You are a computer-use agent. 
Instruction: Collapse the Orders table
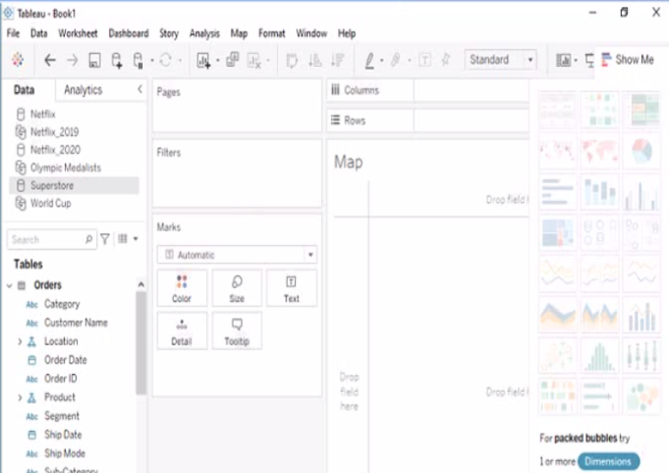[9, 285]
